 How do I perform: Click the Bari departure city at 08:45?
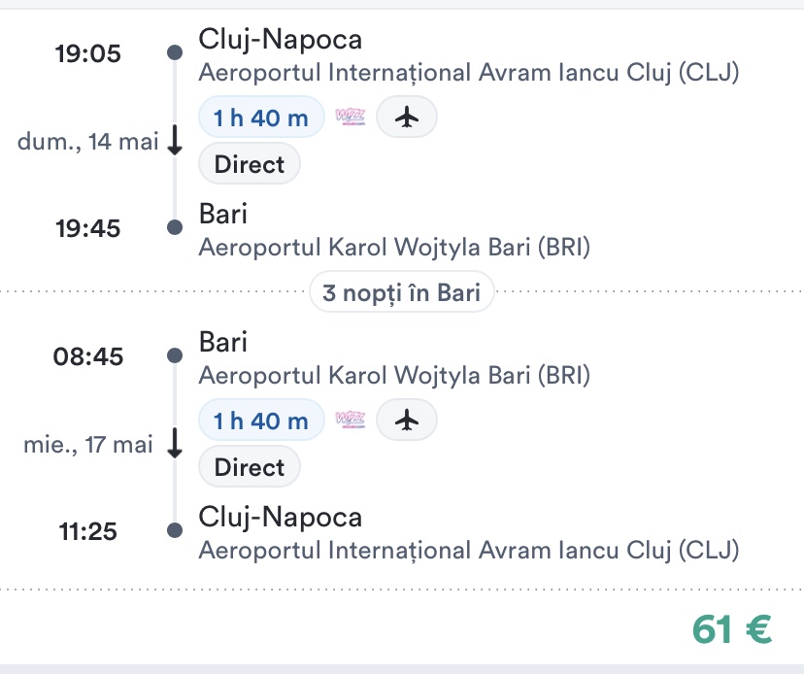click(223, 342)
